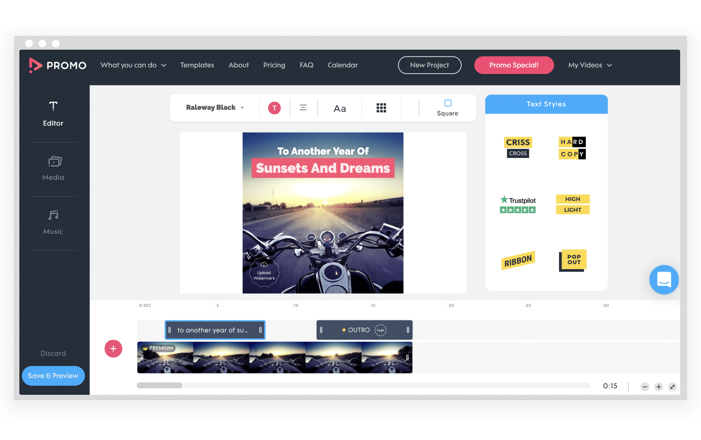701x440 pixels.
Task: Open the Music panel
Action: [x=53, y=222]
